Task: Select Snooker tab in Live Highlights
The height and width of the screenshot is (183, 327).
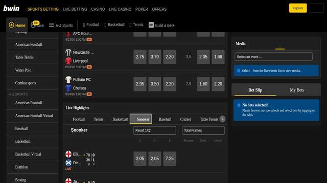Action: (141, 119)
